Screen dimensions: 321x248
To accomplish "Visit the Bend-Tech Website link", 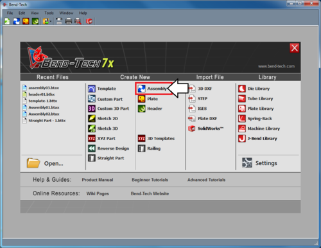I will (x=150, y=193).
